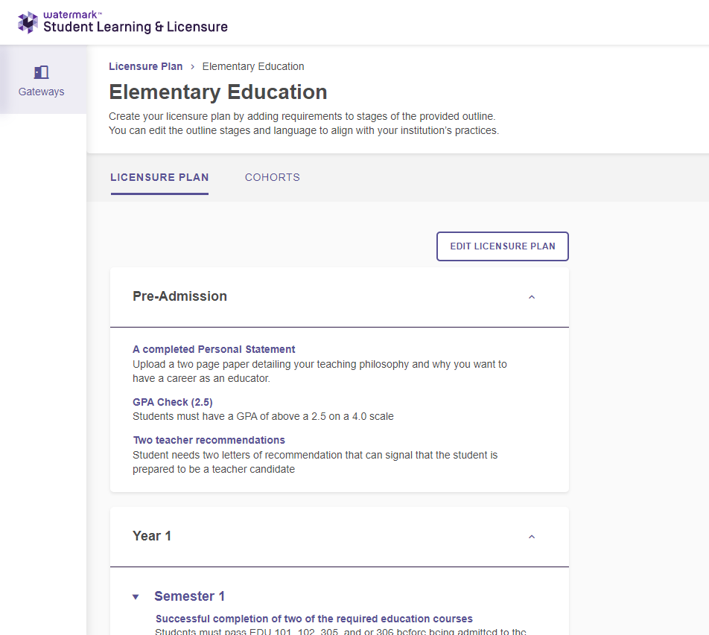Switch to the Licensure Plan tab

coord(159,177)
